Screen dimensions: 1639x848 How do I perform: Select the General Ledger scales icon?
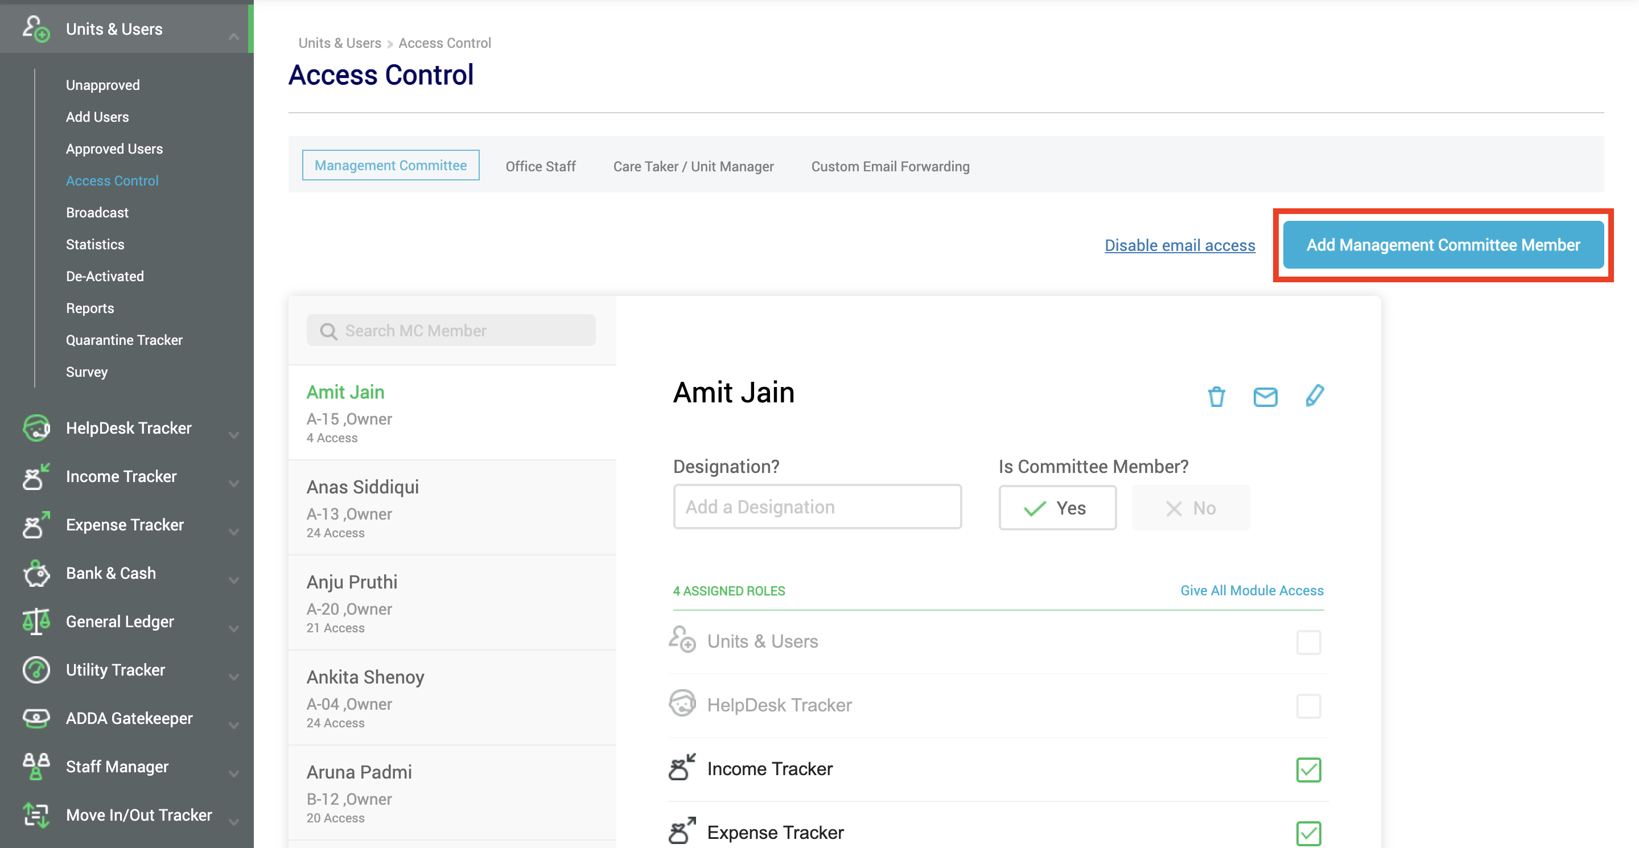tap(36, 621)
